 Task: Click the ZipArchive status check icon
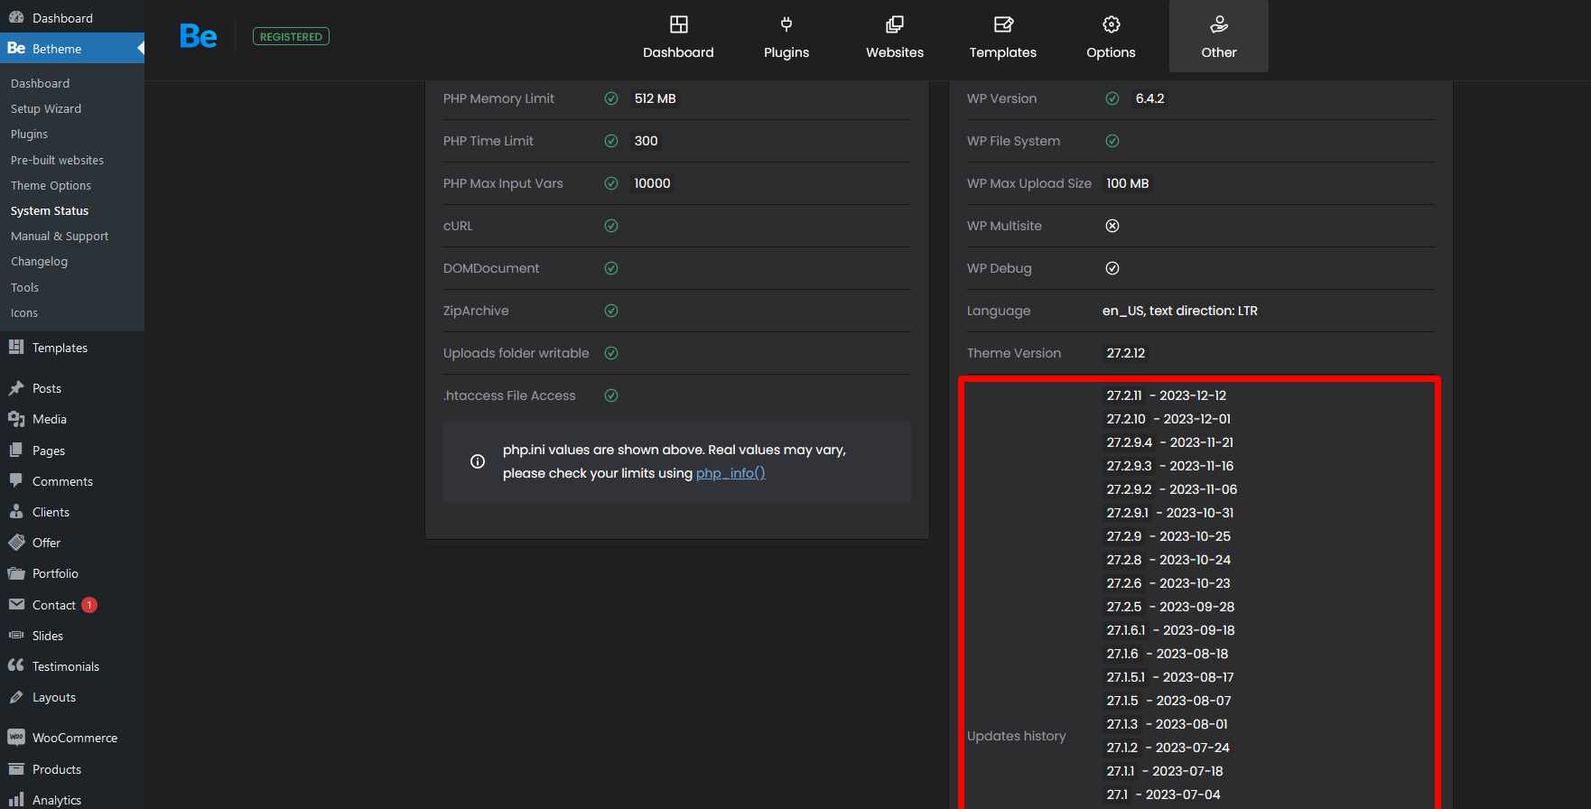coord(611,311)
